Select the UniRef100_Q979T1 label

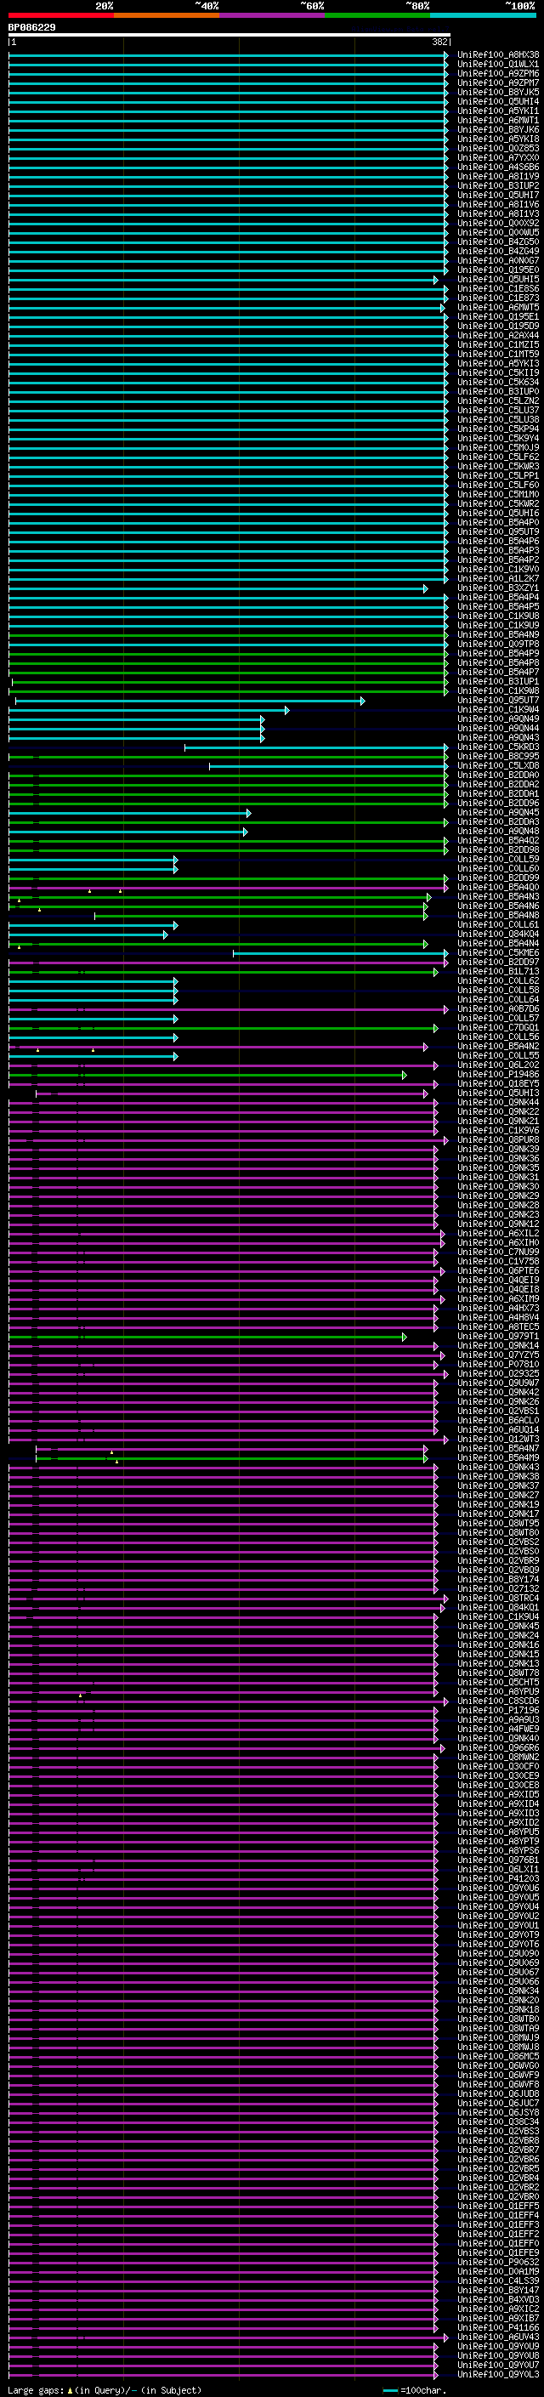point(498,1338)
